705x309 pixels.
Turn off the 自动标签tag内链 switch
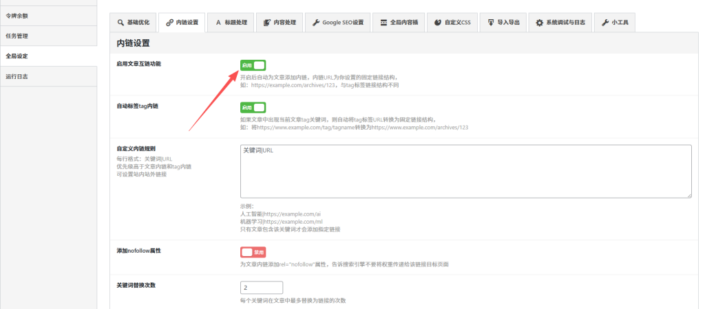coord(253,108)
